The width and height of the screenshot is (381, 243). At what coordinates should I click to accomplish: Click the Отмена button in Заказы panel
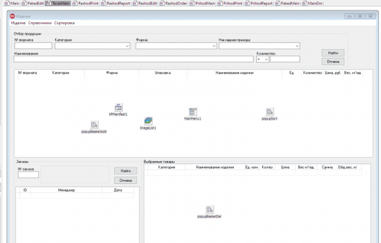pos(125,181)
